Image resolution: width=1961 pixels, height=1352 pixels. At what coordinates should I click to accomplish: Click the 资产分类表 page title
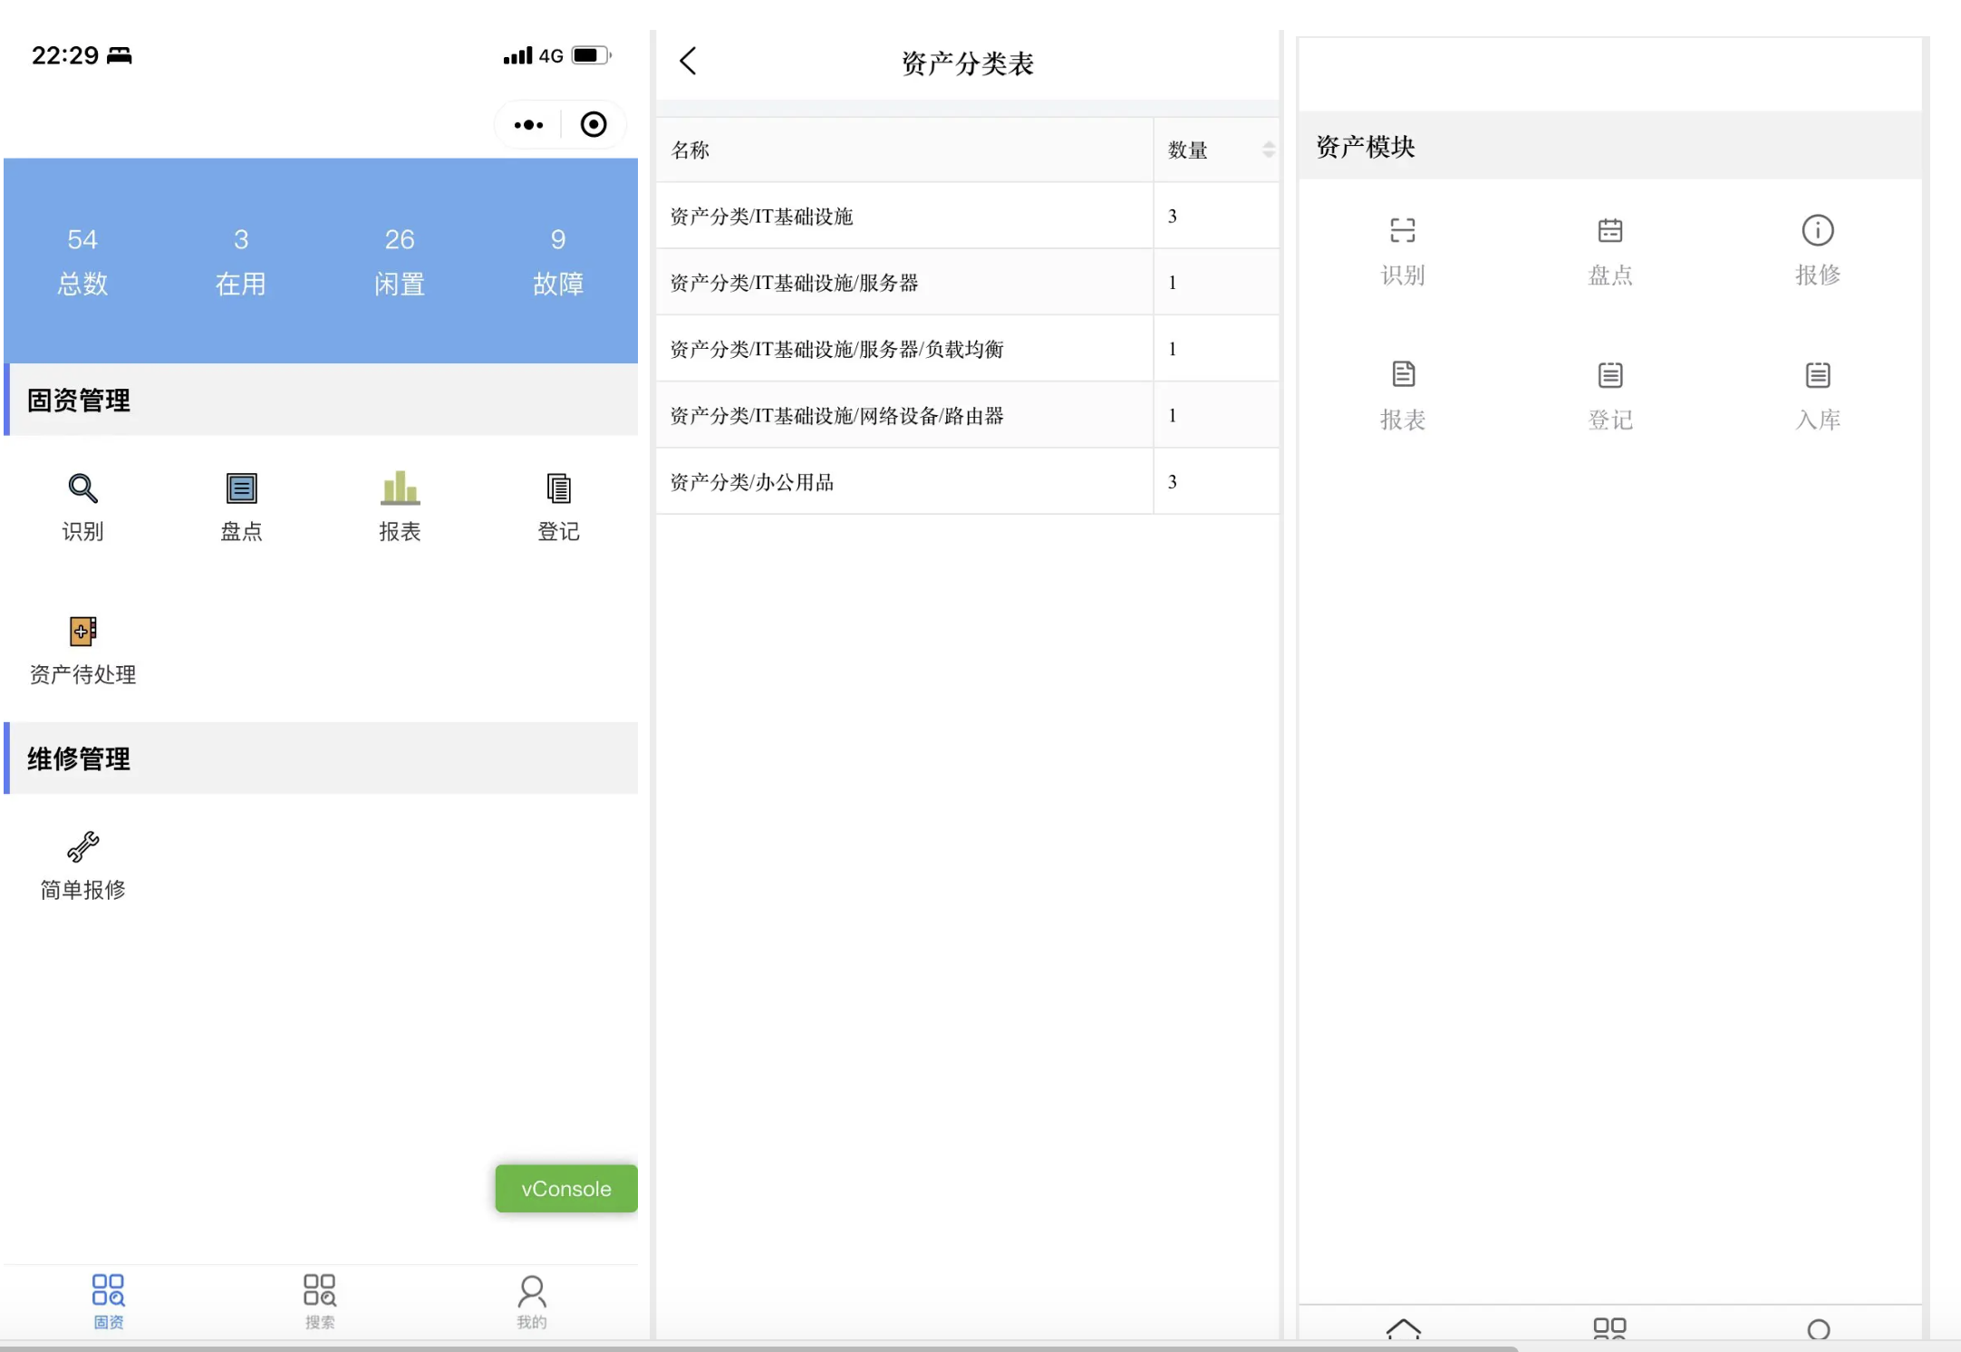(x=967, y=63)
